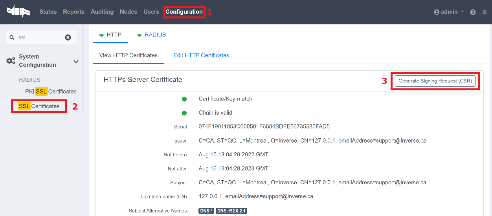The image size is (492, 216).
Task: Open the admin user dropdown
Action: coord(449,12)
